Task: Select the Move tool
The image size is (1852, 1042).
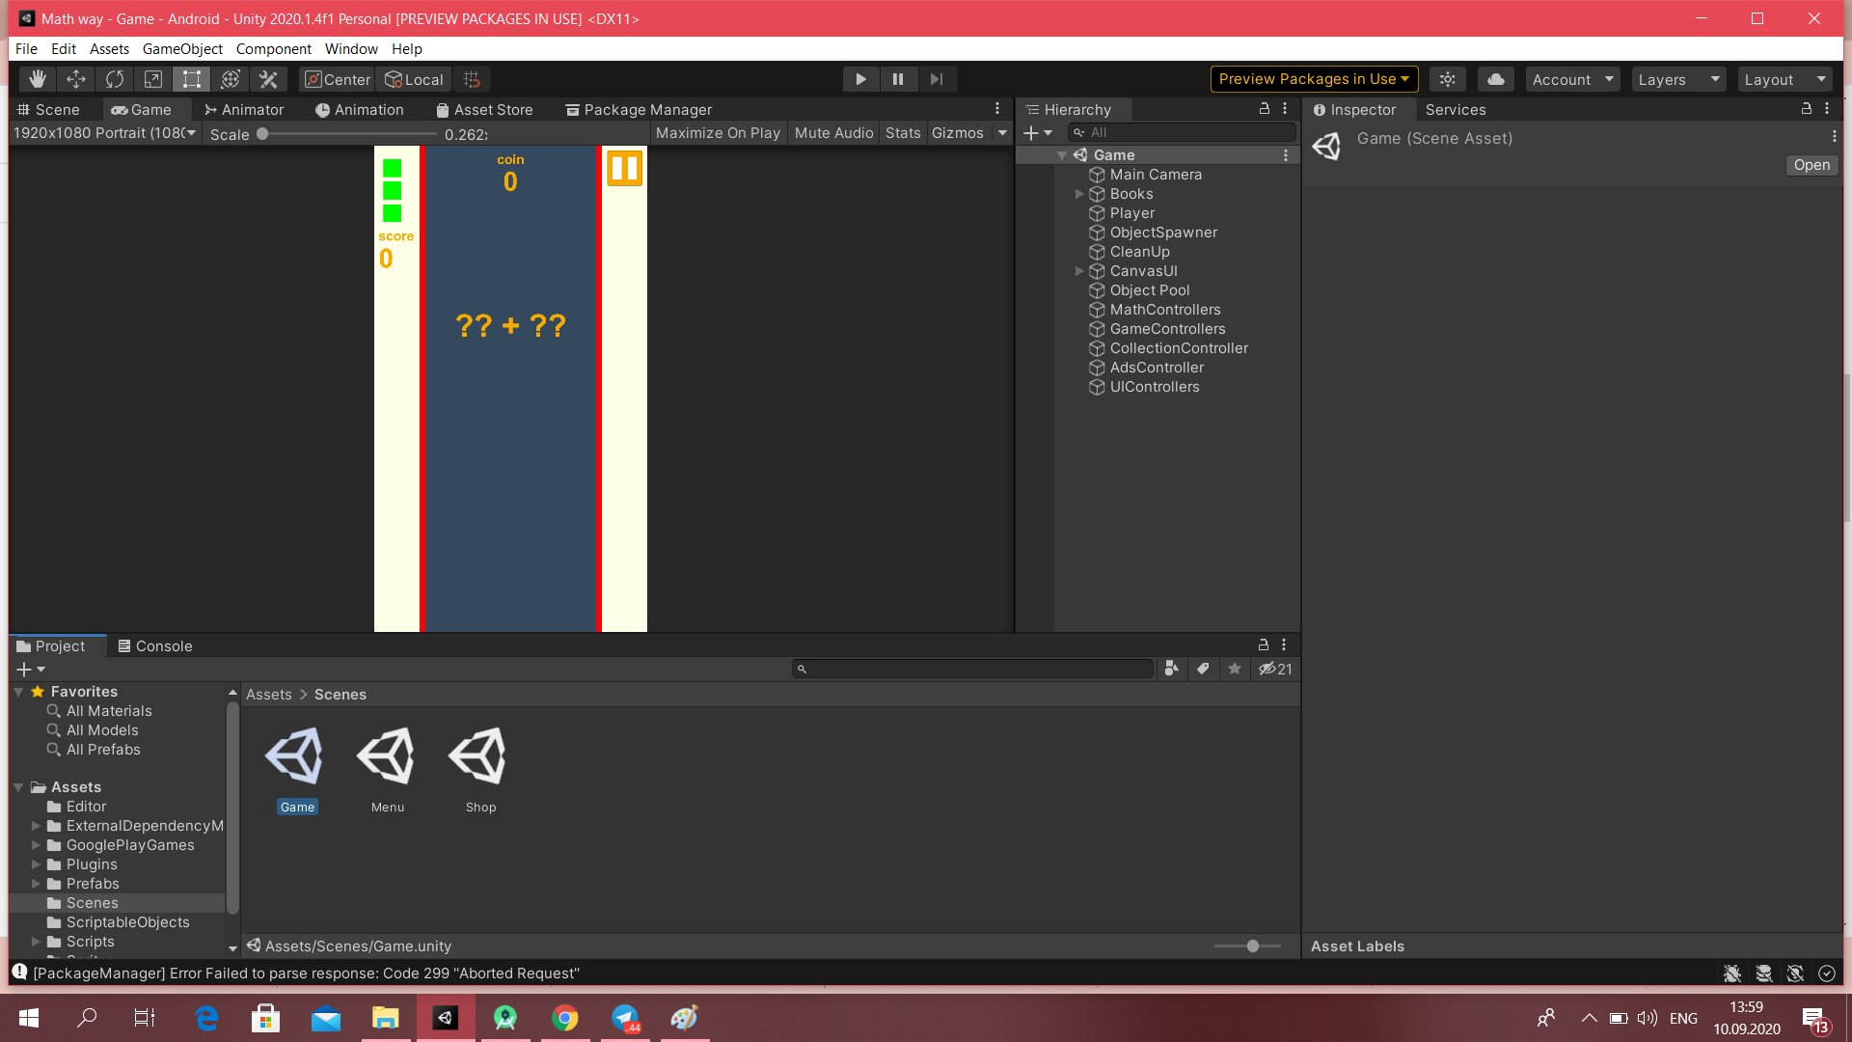Action: point(75,79)
